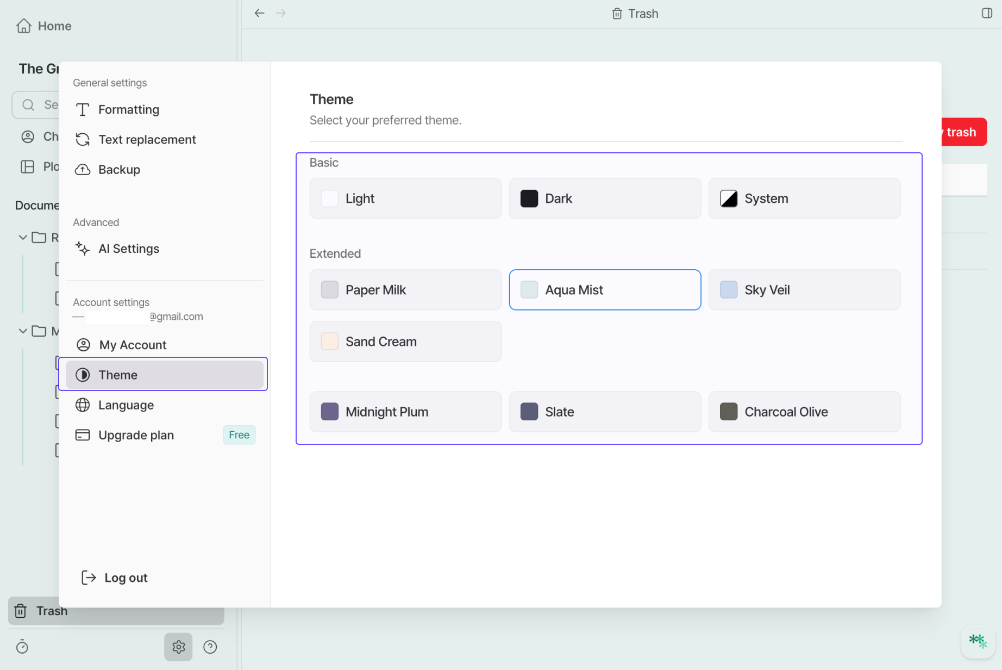The image size is (1002, 670).
Task: Select the Sand Cream theme
Action: (x=405, y=342)
